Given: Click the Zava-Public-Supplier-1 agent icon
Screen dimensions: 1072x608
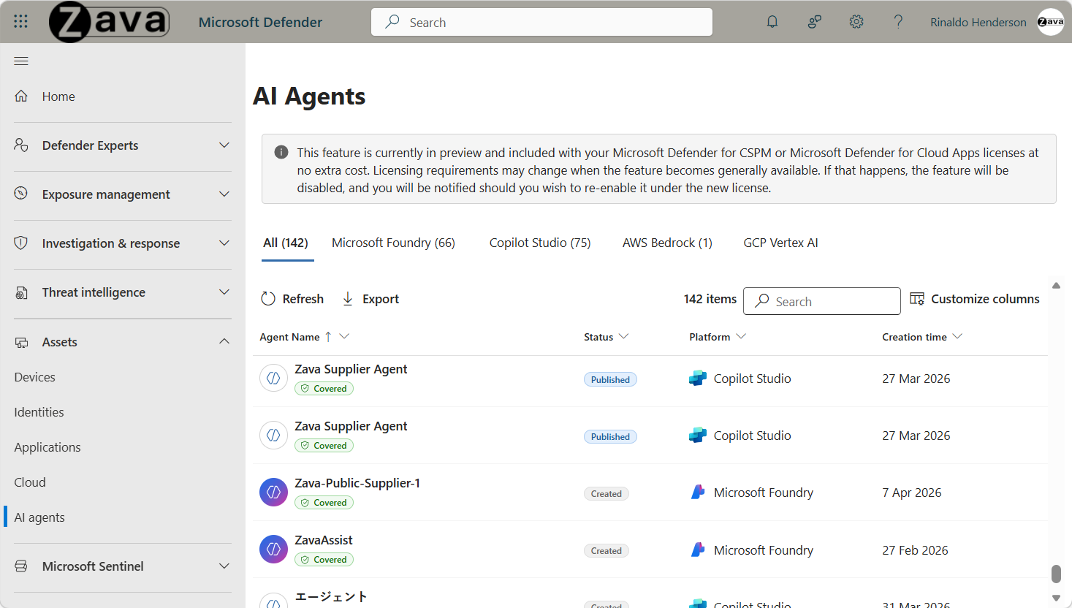Looking at the screenshot, I should [273, 493].
